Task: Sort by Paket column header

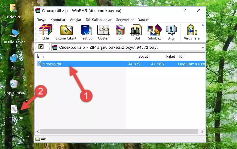Action: pos(163,56)
